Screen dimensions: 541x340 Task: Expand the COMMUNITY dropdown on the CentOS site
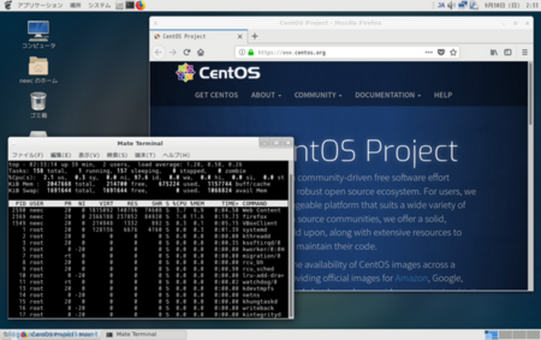[x=318, y=95]
